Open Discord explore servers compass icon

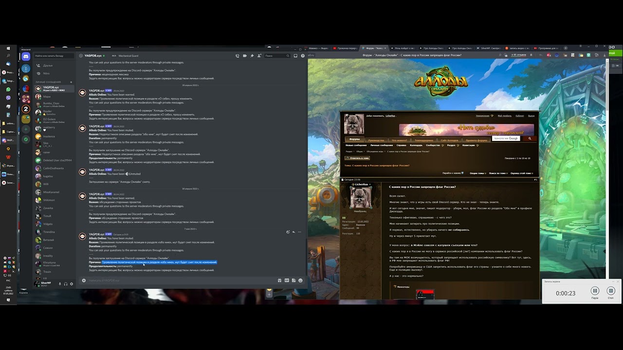tap(26, 140)
